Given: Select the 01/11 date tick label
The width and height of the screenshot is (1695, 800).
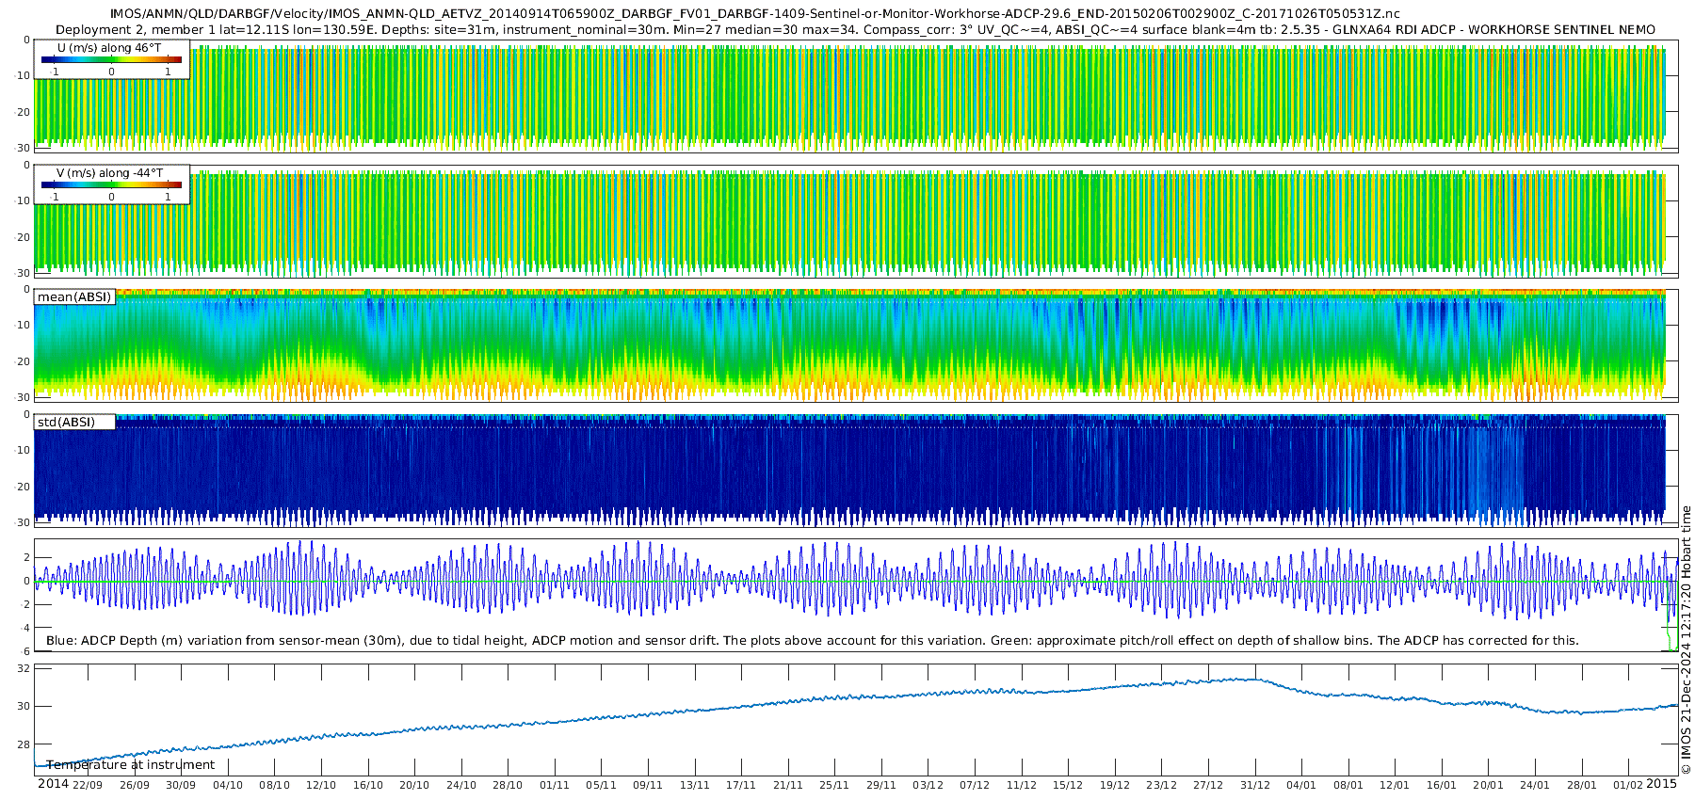Looking at the screenshot, I should click(555, 785).
